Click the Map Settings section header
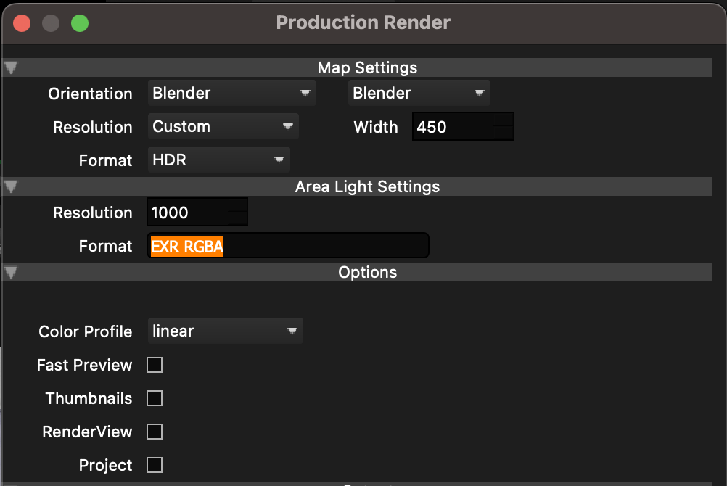The image size is (727, 486). coord(367,68)
